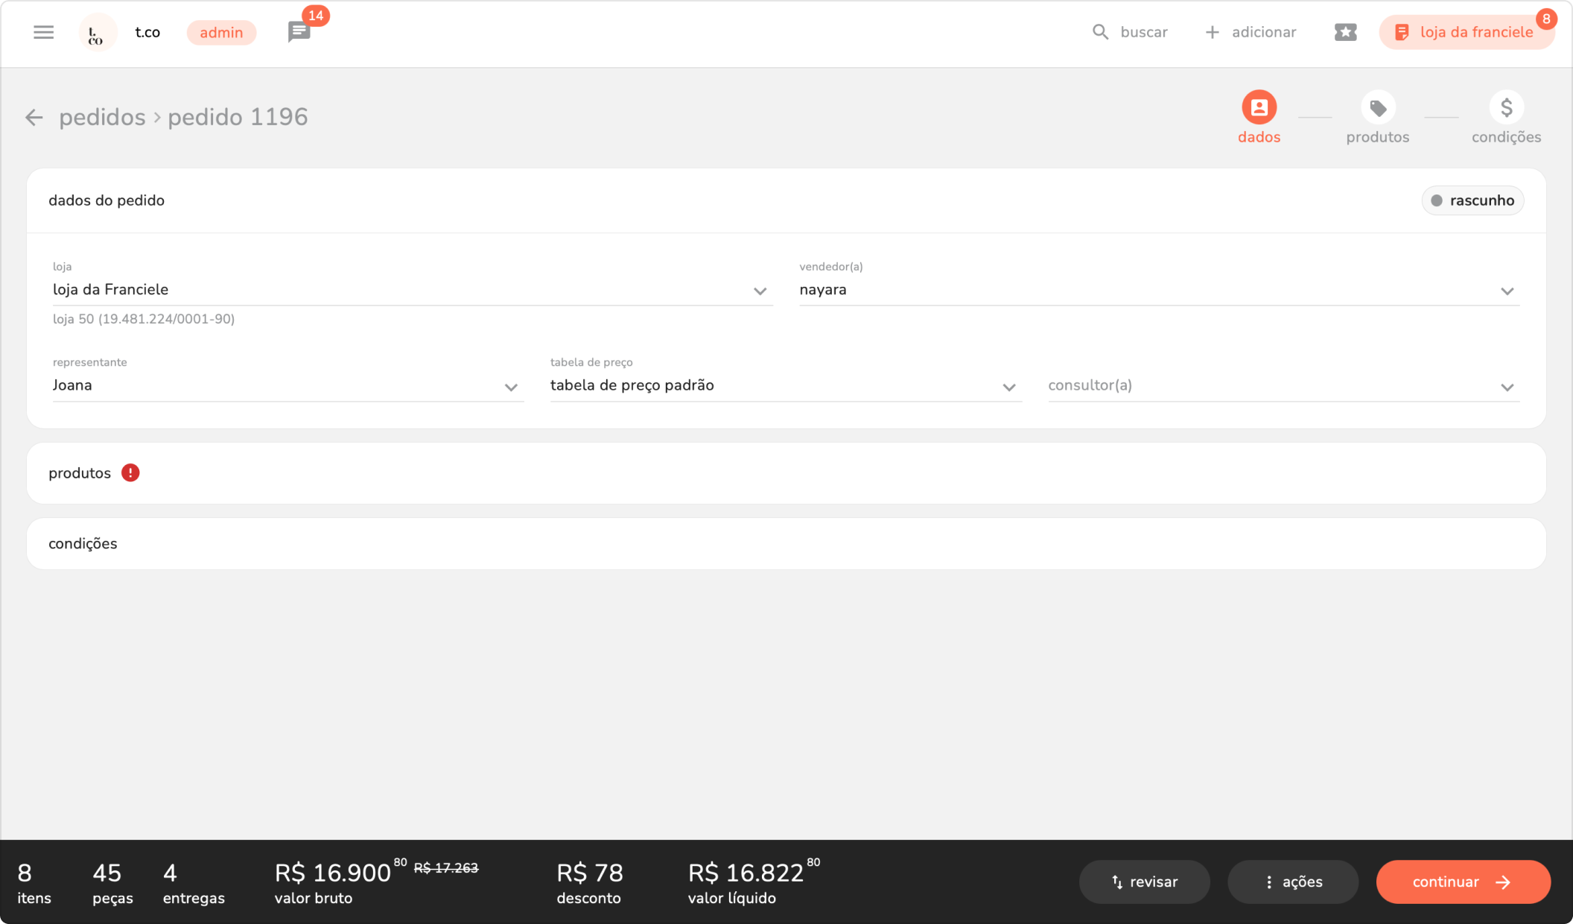Open the star ticket icon
The image size is (1573, 924).
coord(1345,32)
